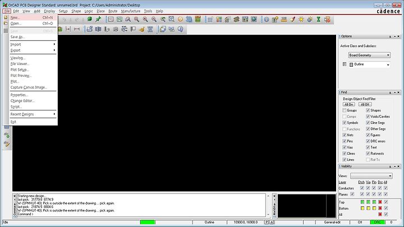Viewport: 404px width, 227px height.
Task: Open the Board Geometry class dropdown
Action: point(369,55)
